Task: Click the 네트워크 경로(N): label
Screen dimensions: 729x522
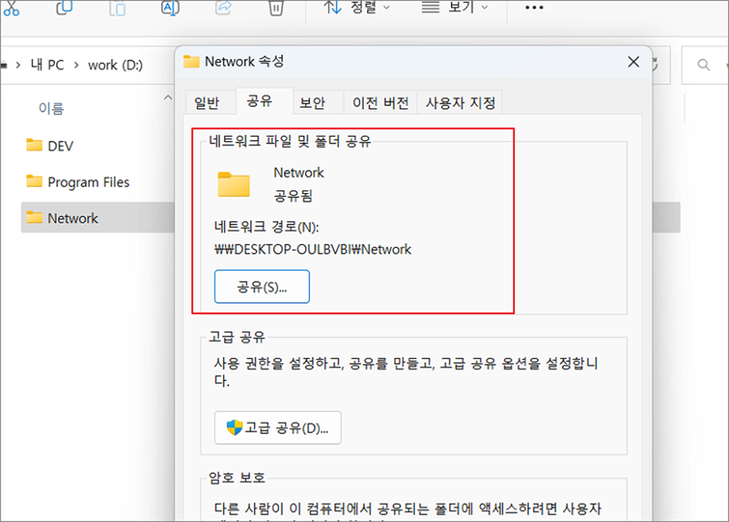Action: coord(266,226)
